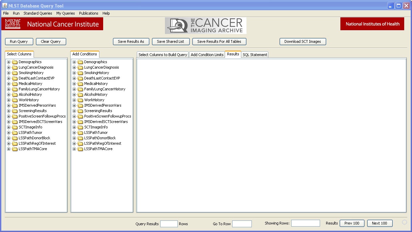Select LSSPathTMACore label in Add Conditions tree
The height and width of the screenshot is (232, 412).
[98, 149]
